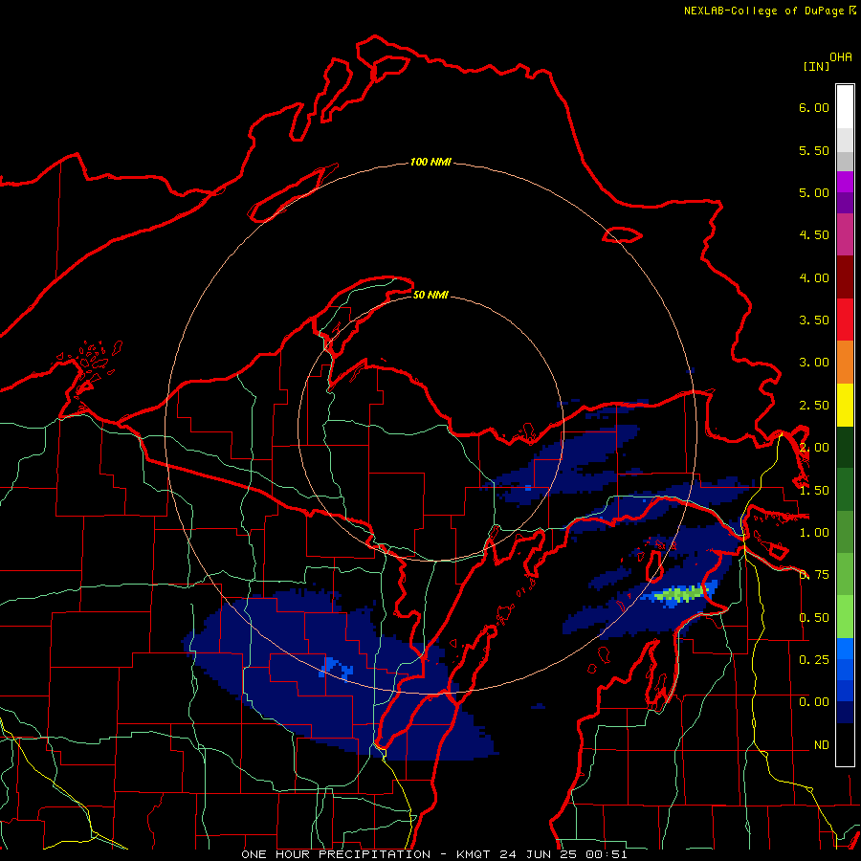
Task: Click the 4.00 legend value
Action: pyautogui.click(x=814, y=277)
